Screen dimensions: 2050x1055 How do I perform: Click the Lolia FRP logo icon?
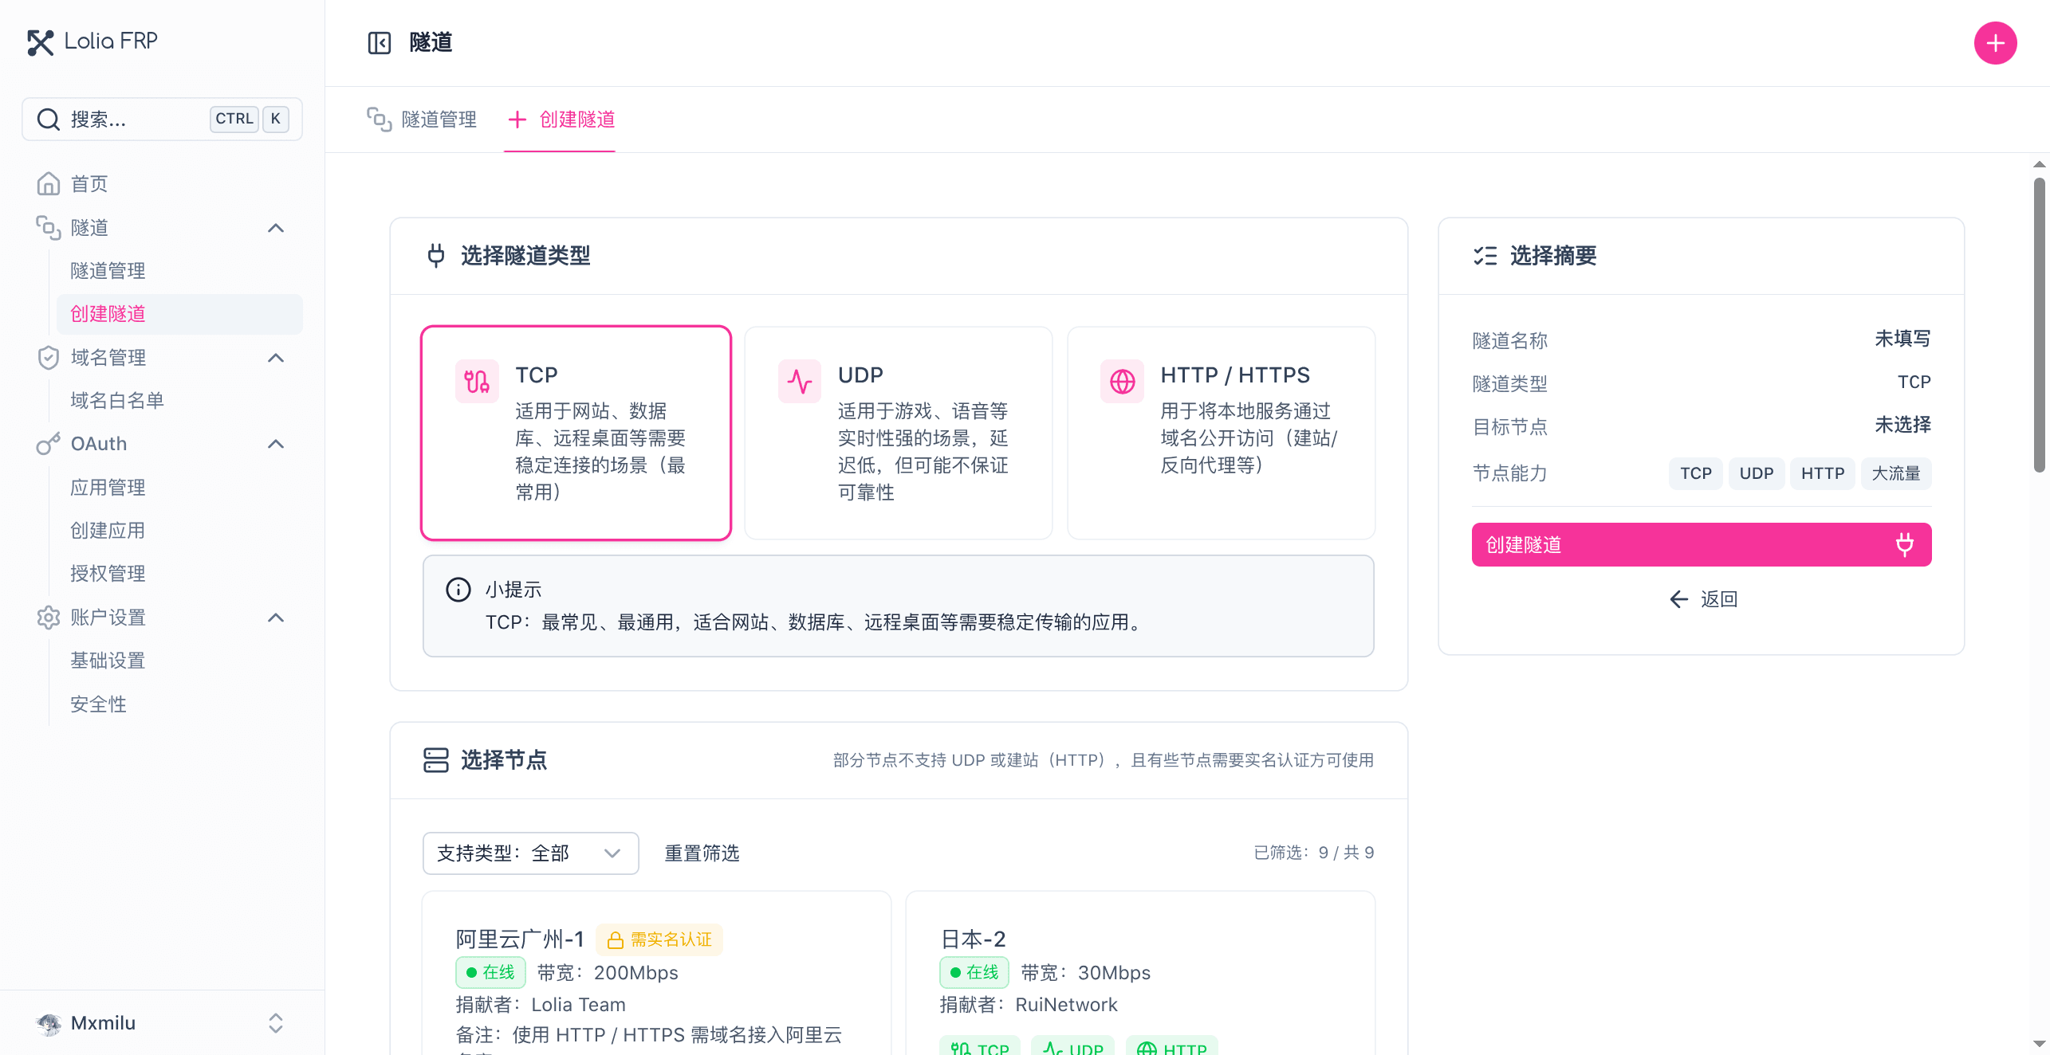41,41
